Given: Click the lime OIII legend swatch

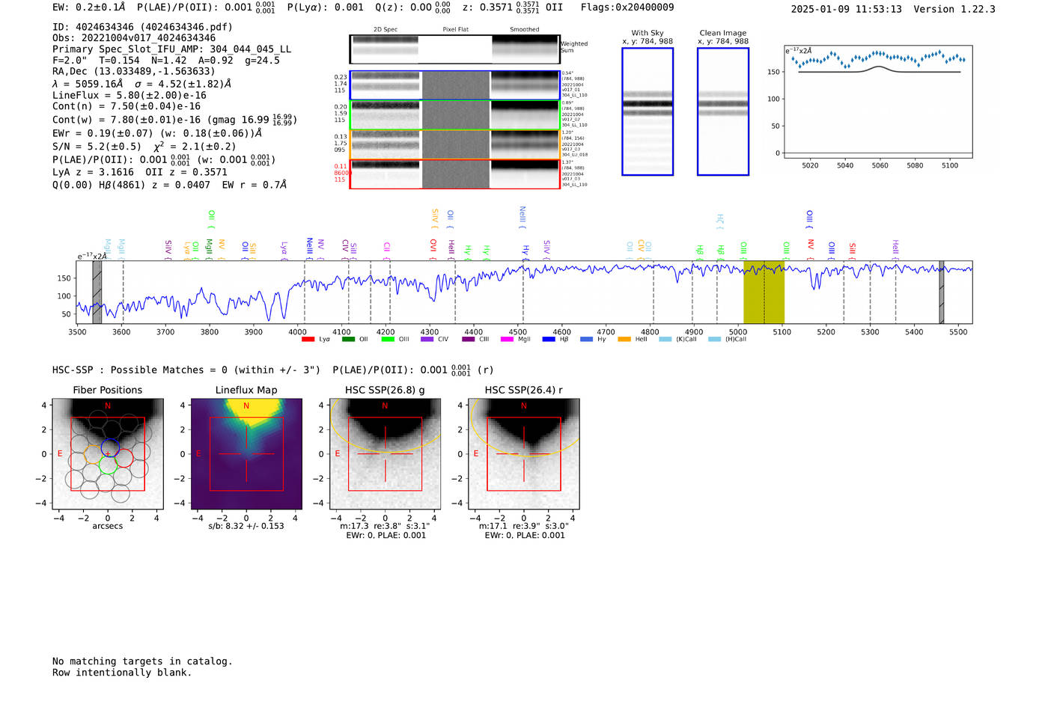Looking at the screenshot, I should pyautogui.click(x=388, y=340).
